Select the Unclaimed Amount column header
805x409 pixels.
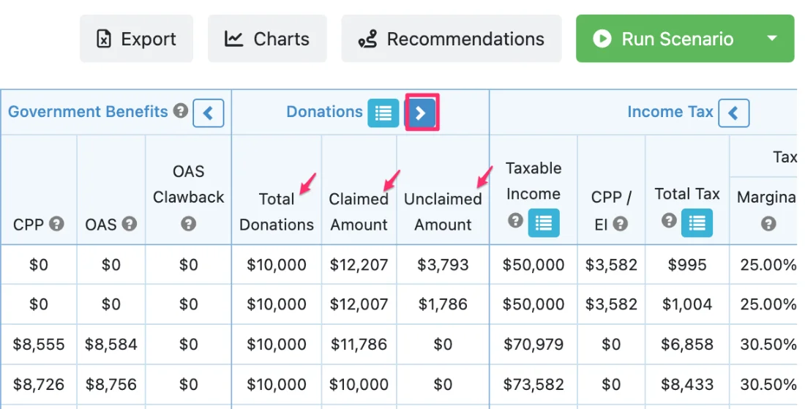pos(443,211)
